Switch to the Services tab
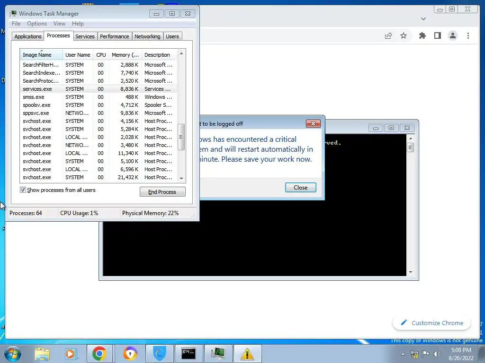 pos(85,36)
